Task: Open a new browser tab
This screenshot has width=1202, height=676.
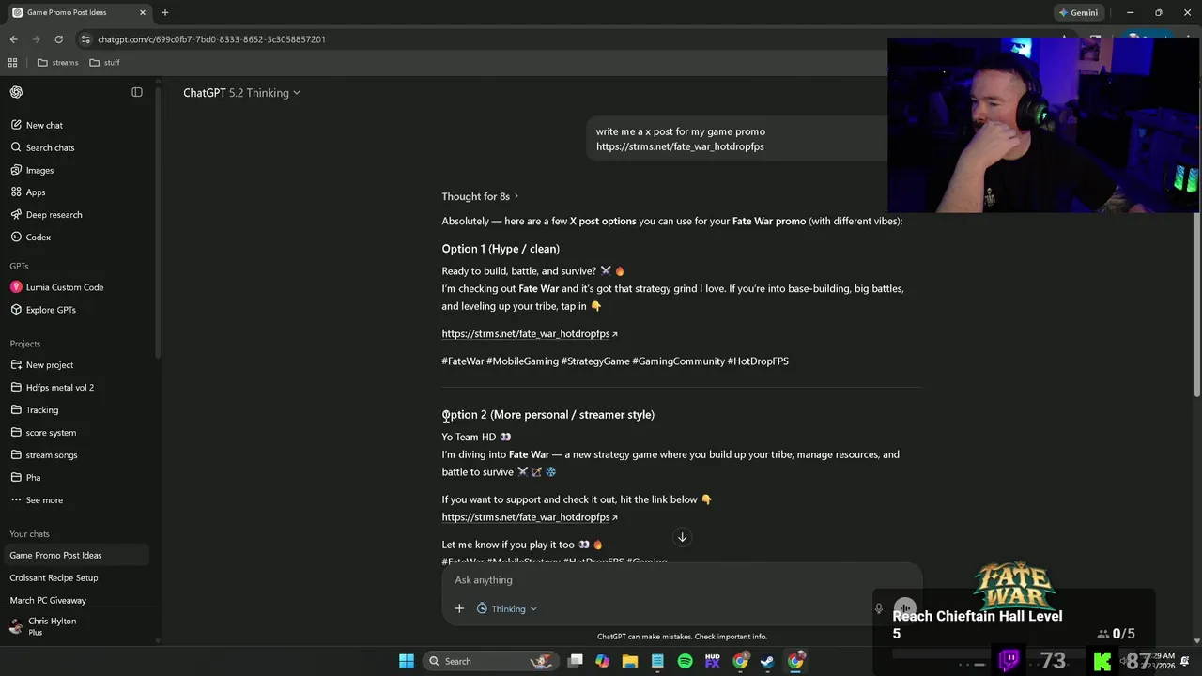Action: [x=165, y=12]
